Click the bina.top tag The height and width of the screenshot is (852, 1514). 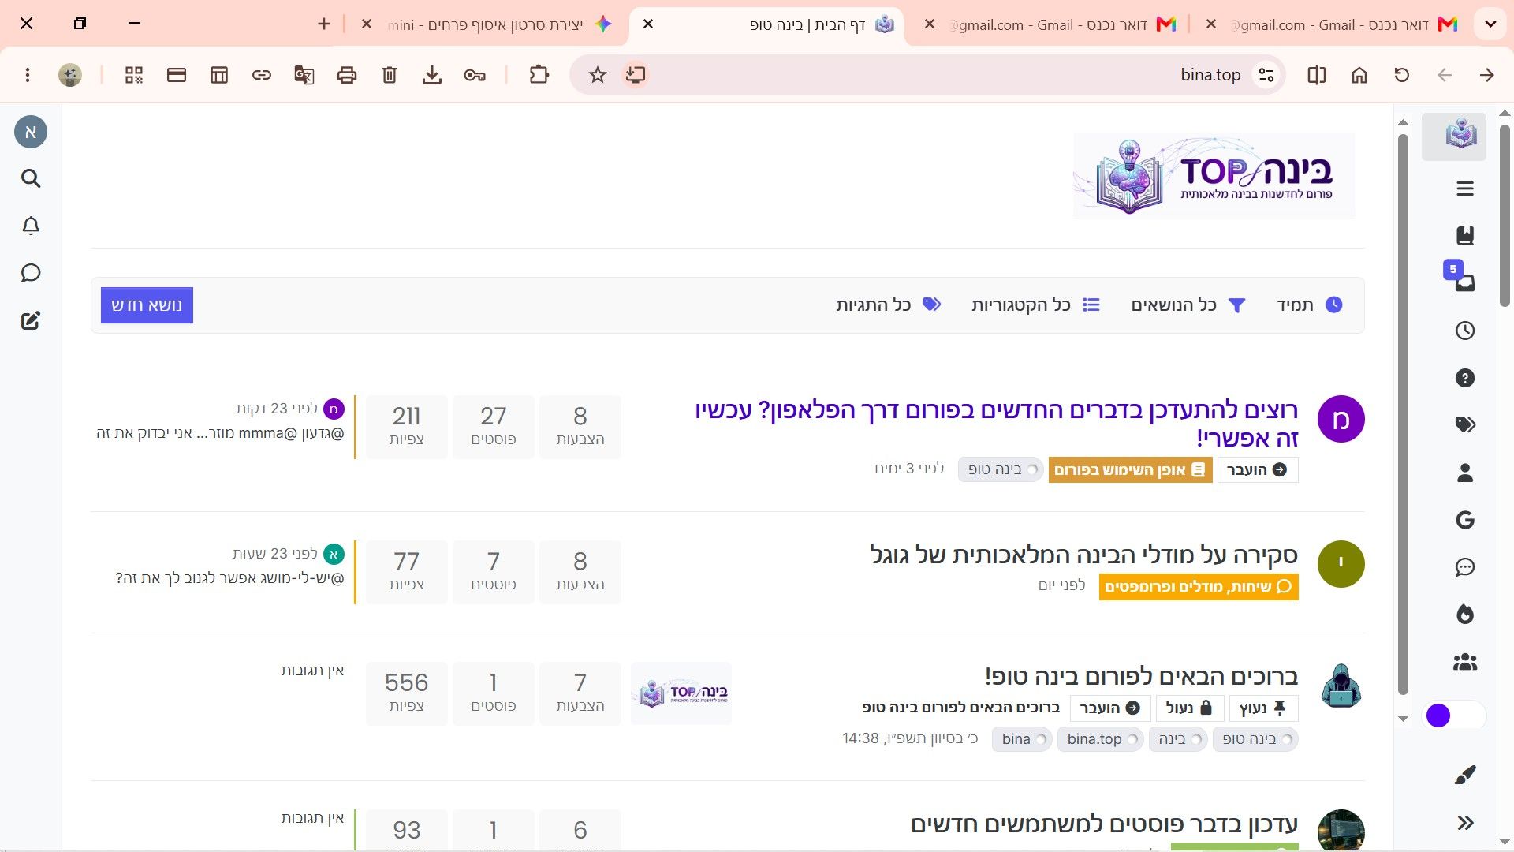[x=1100, y=739]
